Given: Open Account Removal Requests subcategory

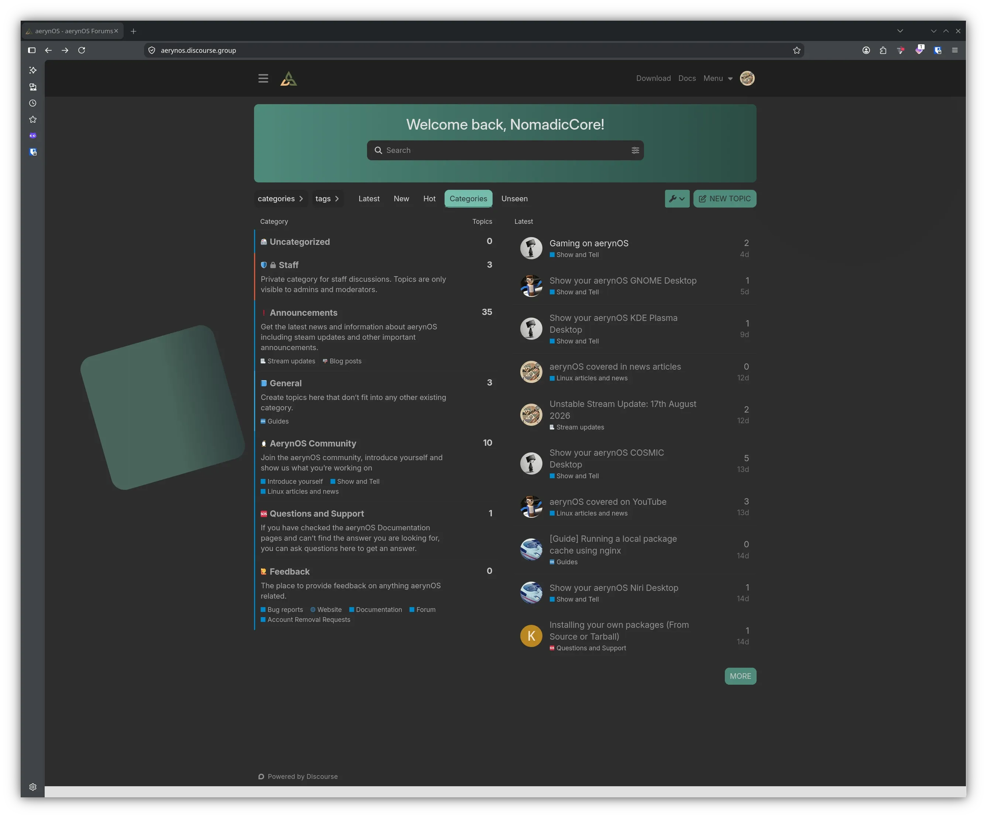Looking at the screenshot, I should click(305, 620).
